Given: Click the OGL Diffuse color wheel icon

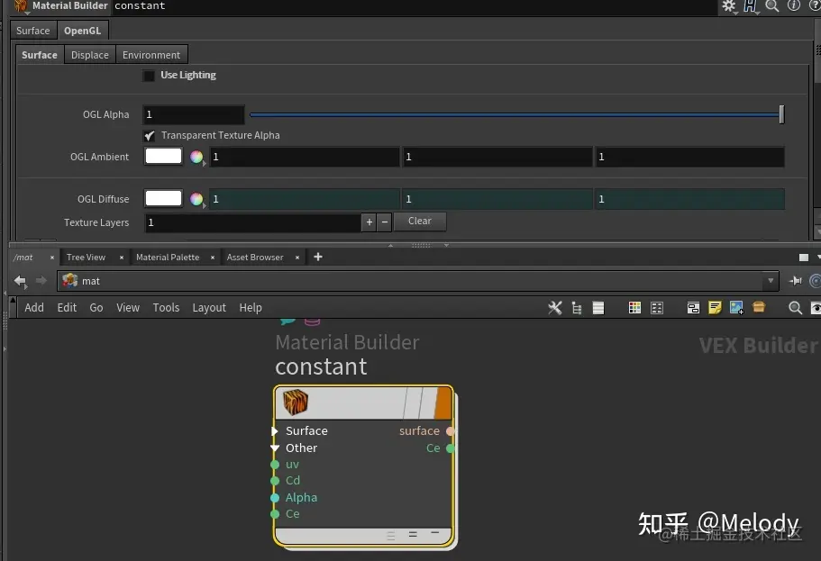Looking at the screenshot, I should click(x=196, y=199).
